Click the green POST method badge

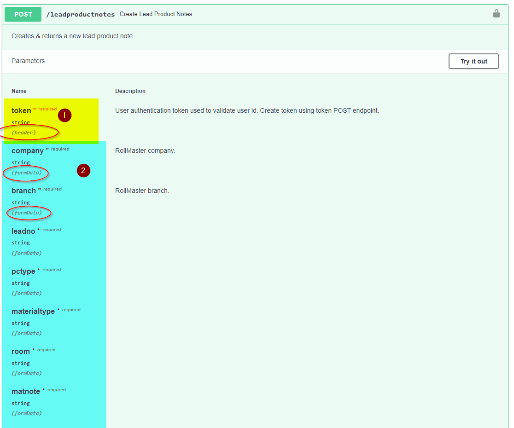click(x=23, y=14)
